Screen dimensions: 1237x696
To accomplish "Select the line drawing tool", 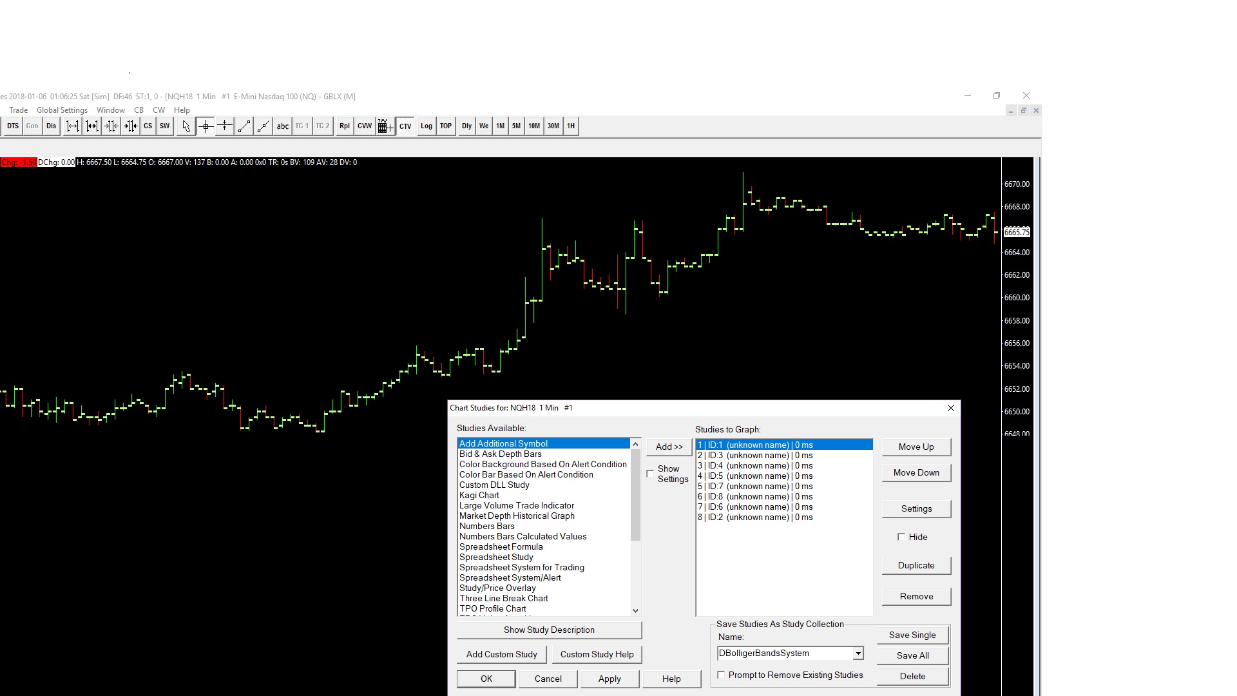I will 244,126.
